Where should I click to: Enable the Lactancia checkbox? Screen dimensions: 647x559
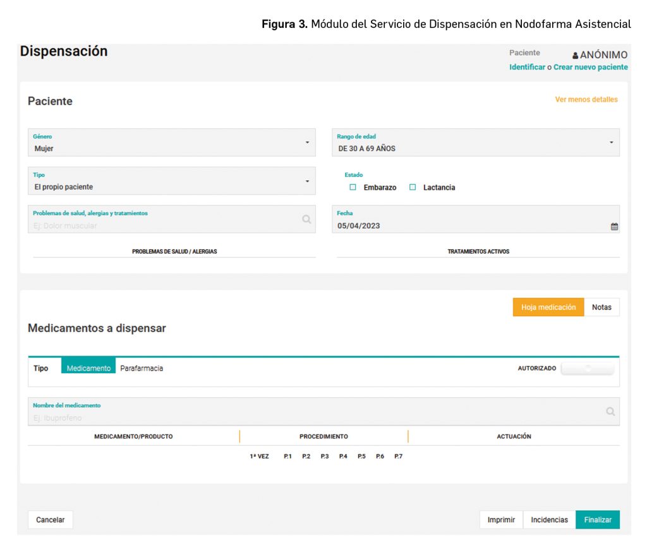[x=413, y=187]
